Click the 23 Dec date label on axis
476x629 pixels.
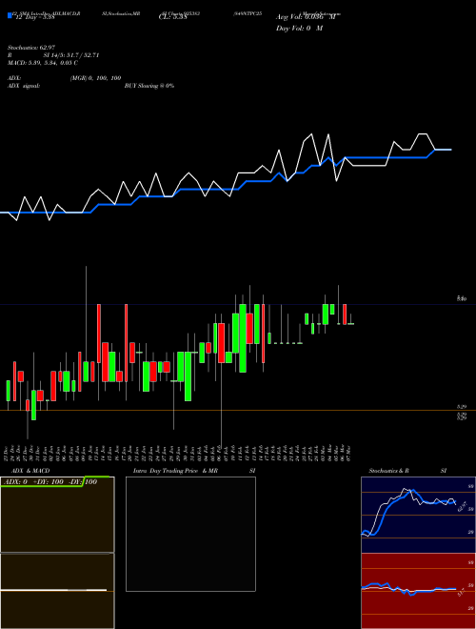(x=7, y=453)
